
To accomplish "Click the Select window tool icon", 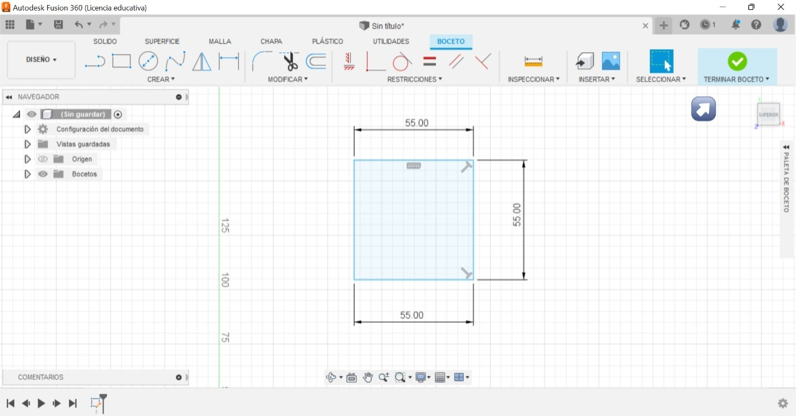I will tap(662, 61).
